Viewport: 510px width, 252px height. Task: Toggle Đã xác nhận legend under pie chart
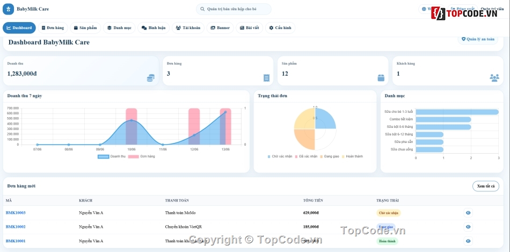[x=306, y=156]
